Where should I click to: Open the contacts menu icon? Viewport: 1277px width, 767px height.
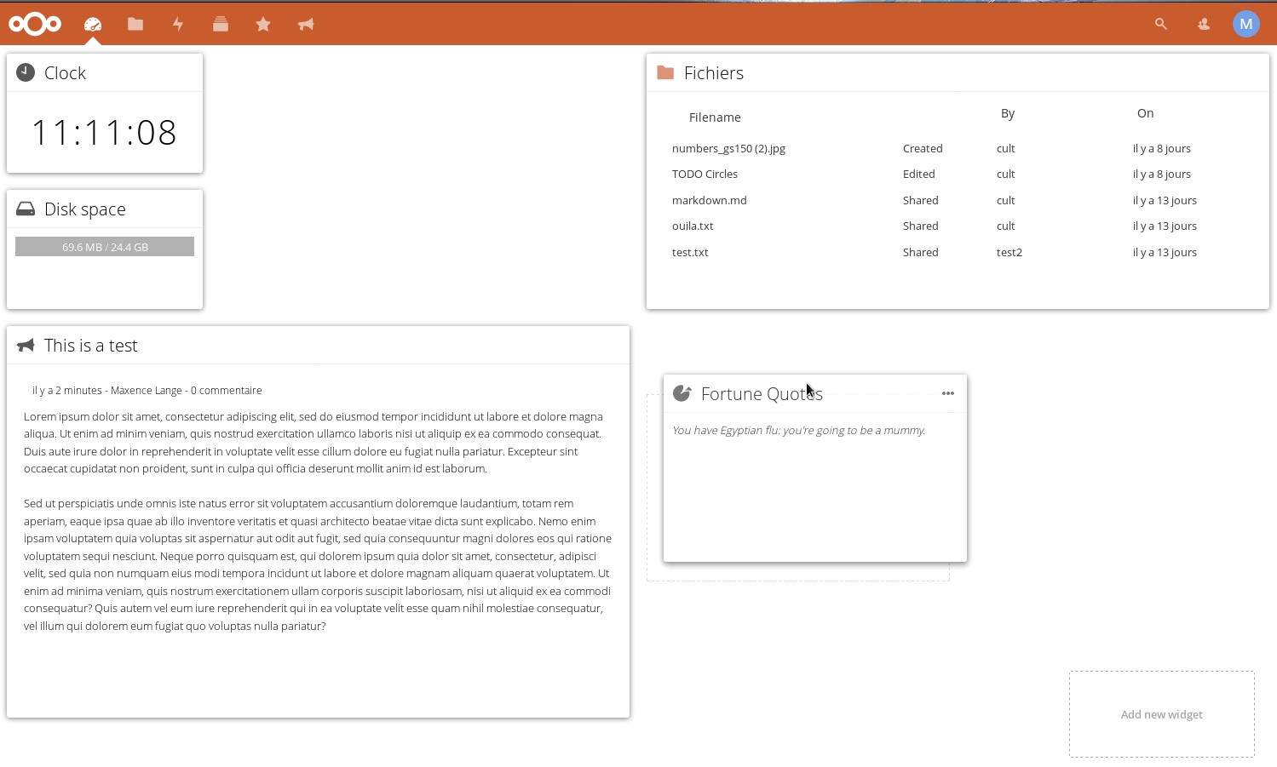[x=1204, y=24]
